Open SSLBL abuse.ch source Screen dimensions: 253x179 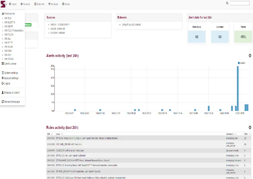pos(58,29)
